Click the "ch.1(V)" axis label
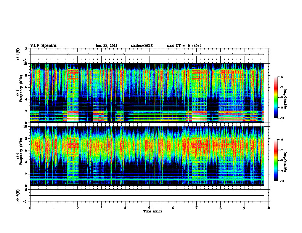 [x=18, y=54]
